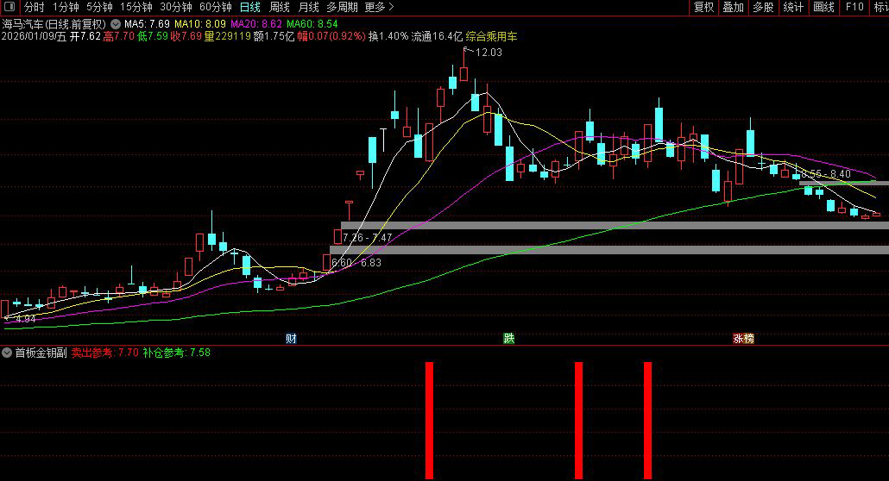This screenshot has height=481, width=889.
Task: Click the 海马汽车 stock title
Action: [54, 24]
